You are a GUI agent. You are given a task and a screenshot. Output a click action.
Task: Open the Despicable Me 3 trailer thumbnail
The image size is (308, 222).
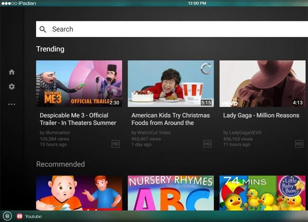tap(79, 83)
